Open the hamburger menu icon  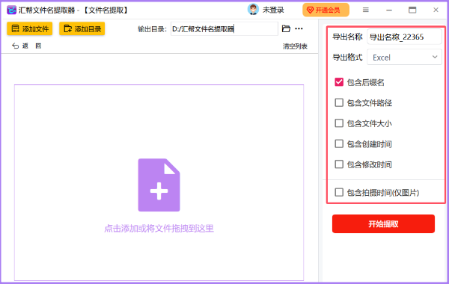[366, 10]
